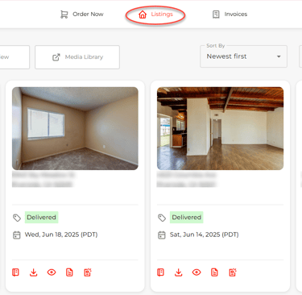Open the document icon on the Jun 14 listing
302x295 pixels.
tap(214, 272)
